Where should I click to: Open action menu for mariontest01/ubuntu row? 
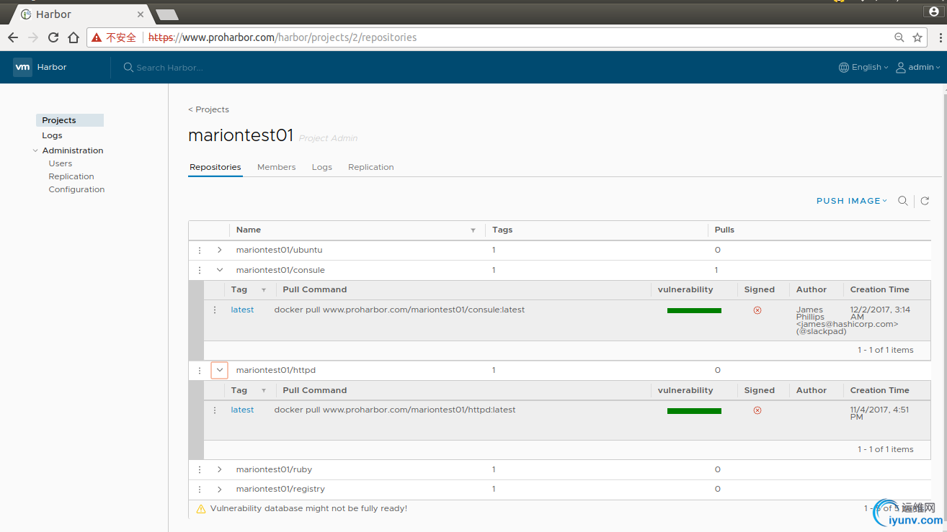tap(200, 251)
